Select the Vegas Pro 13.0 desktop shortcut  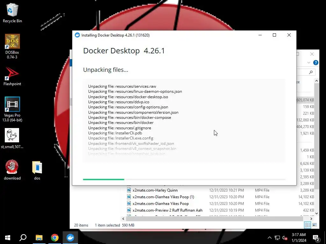click(x=12, y=109)
